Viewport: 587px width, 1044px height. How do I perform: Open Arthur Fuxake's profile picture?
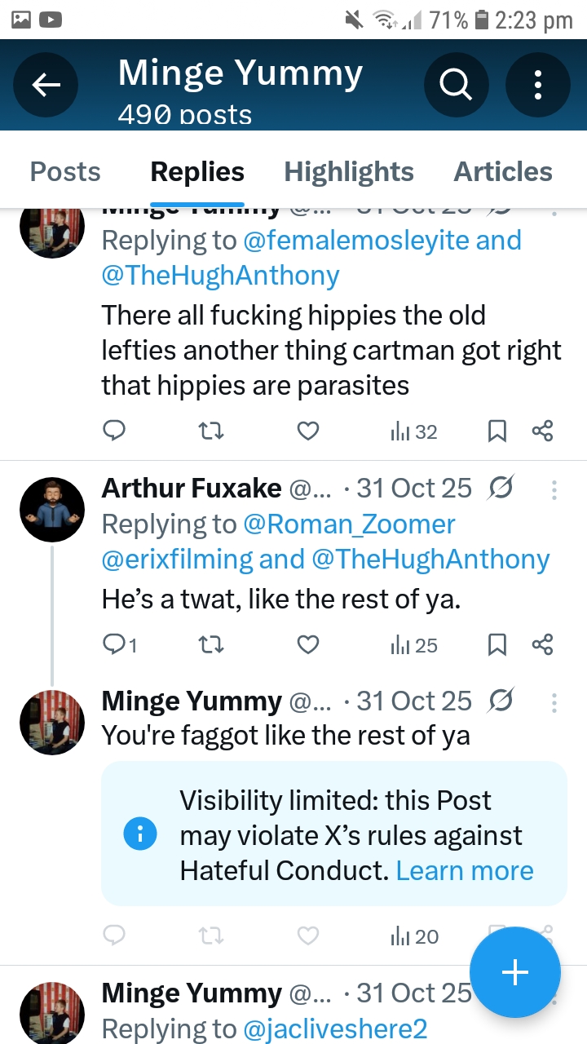[x=51, y=510]
